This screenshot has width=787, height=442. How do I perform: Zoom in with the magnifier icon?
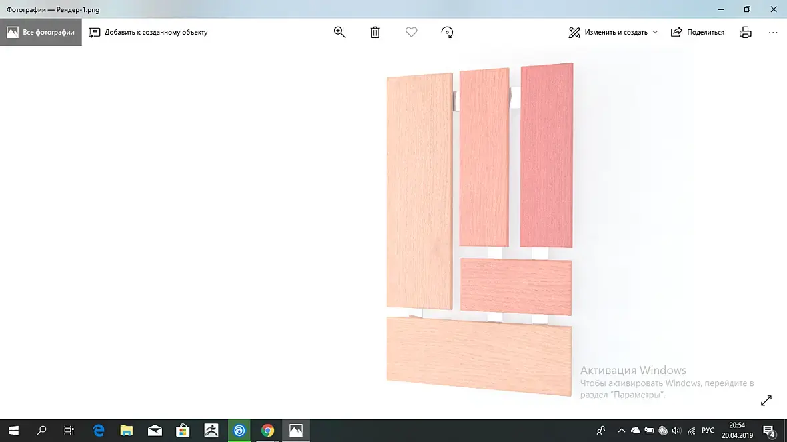[339, 32]
